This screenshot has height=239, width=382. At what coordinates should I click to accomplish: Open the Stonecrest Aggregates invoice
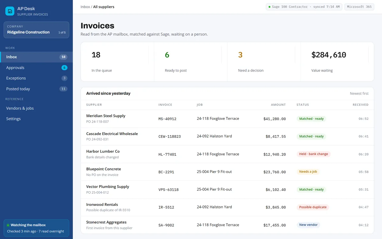click(x=227, y=225)
